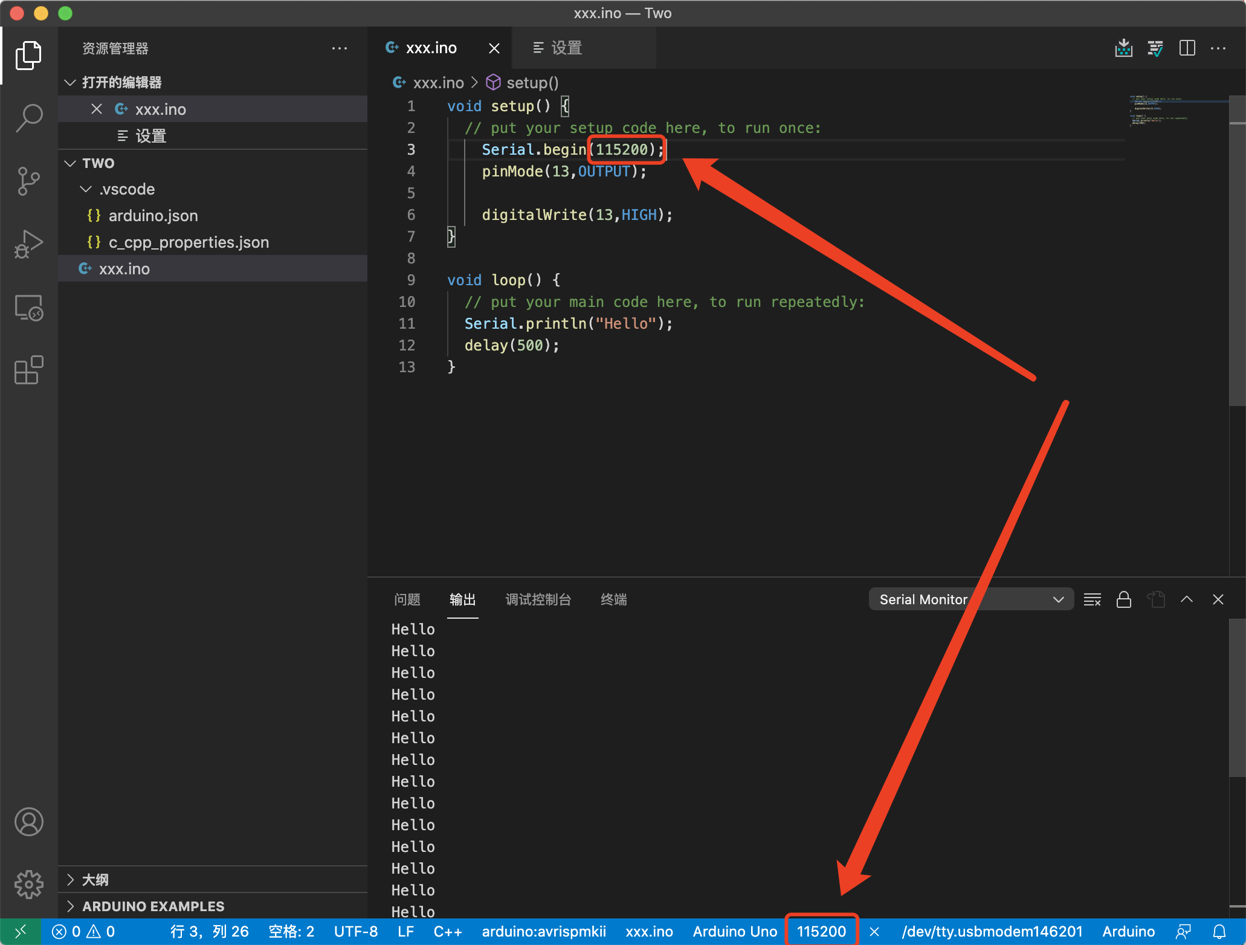Clear the output panel
The height and width of the screenshot is (945, 1246).
click(1092, 599)
